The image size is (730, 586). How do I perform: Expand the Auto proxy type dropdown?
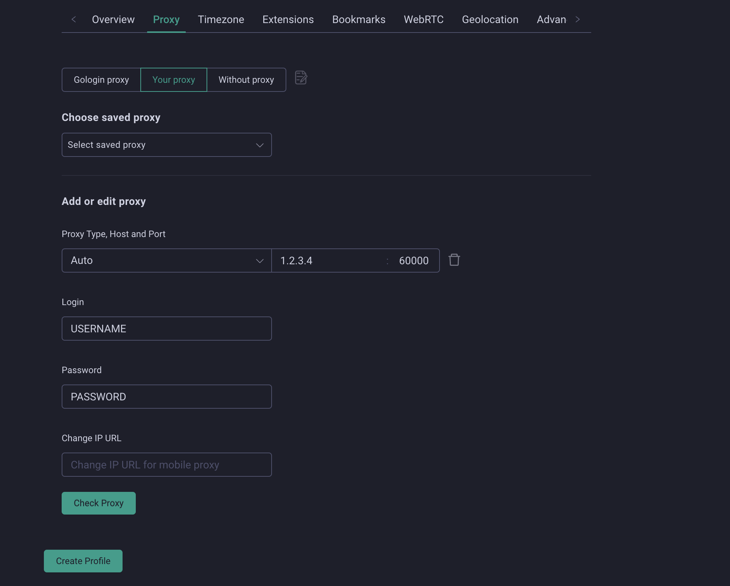click(x=166, y=260)
